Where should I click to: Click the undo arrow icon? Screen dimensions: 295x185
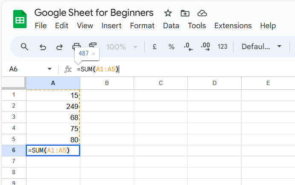point(43,47)
